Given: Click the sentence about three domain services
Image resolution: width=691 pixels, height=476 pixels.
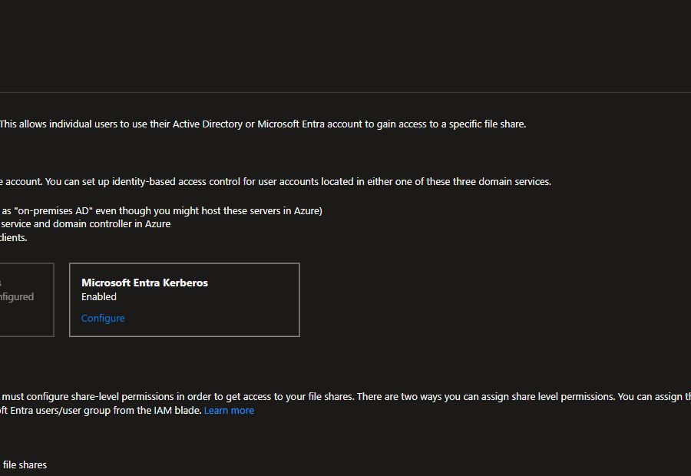Looking at the screenshot, I should pos(276,182).
